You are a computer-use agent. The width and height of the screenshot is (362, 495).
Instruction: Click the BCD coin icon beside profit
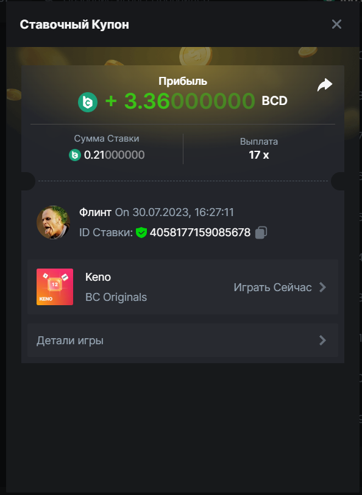(x=88, y=102)
